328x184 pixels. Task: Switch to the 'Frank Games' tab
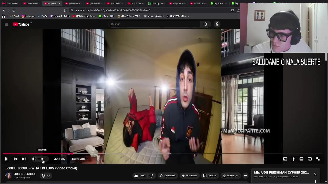point(11,3)
